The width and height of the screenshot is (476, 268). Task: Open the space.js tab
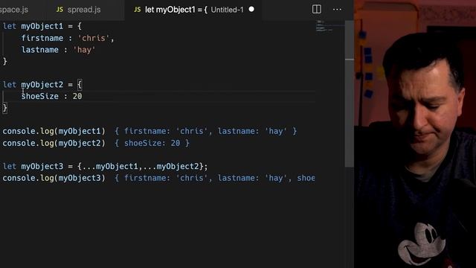coord(14,10)
